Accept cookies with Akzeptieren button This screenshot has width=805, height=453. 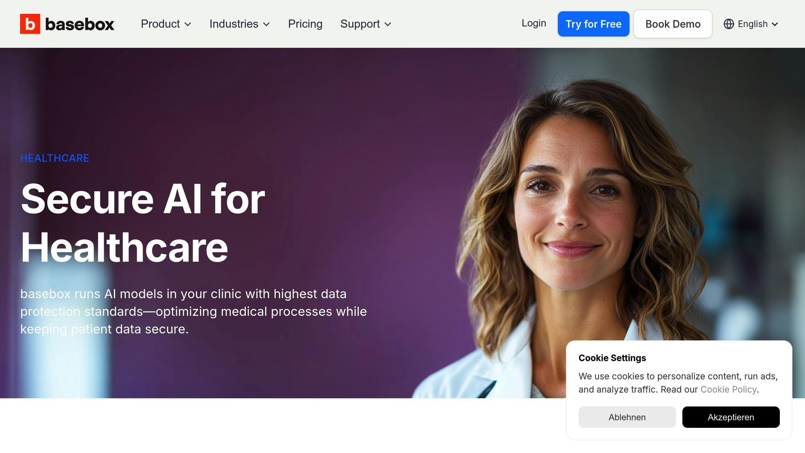click(x=731, y=417)
